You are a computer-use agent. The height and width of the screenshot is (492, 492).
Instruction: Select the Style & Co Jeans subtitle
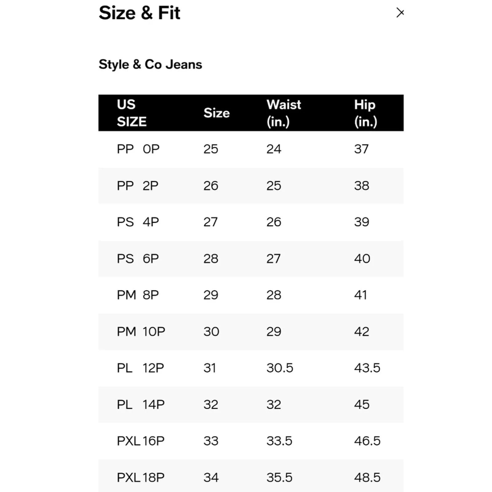click(x=150, y=65)
